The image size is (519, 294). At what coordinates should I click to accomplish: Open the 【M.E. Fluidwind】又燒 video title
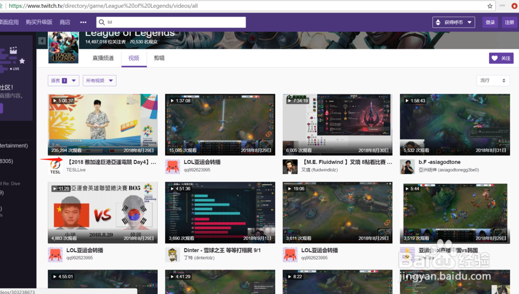tap(347, 162)
